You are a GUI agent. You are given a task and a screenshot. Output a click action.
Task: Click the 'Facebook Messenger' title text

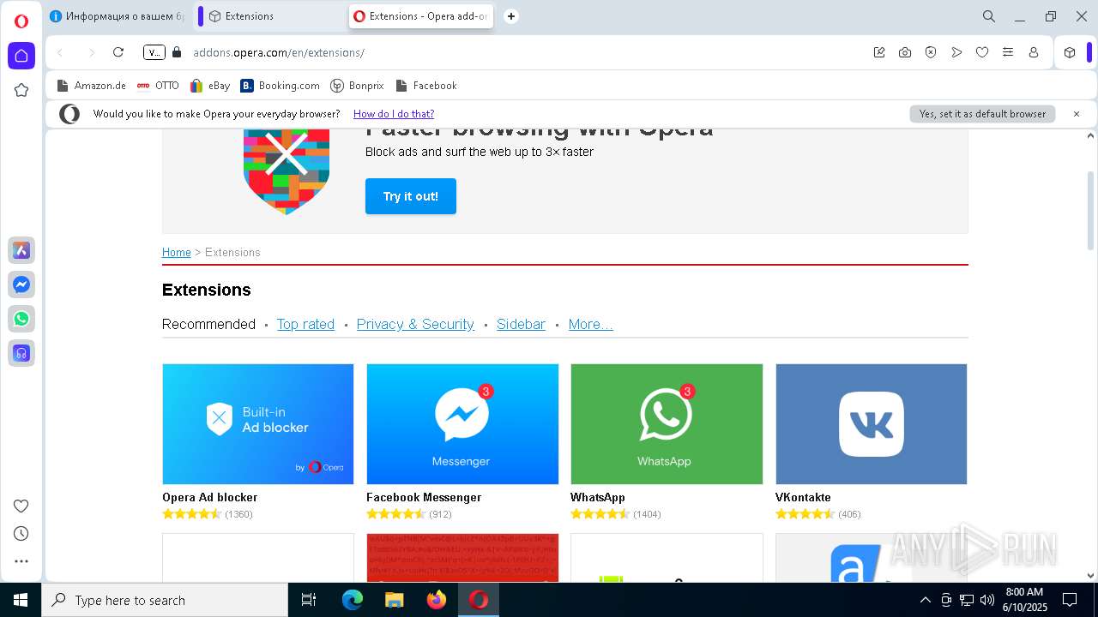(x=424, y=497)
